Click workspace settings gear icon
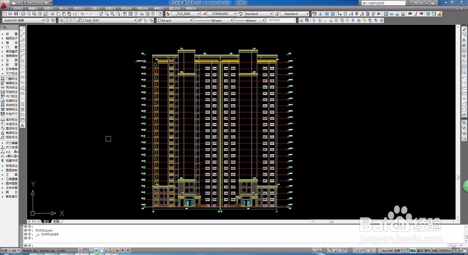The image size is (468, 255). [47, 20]
